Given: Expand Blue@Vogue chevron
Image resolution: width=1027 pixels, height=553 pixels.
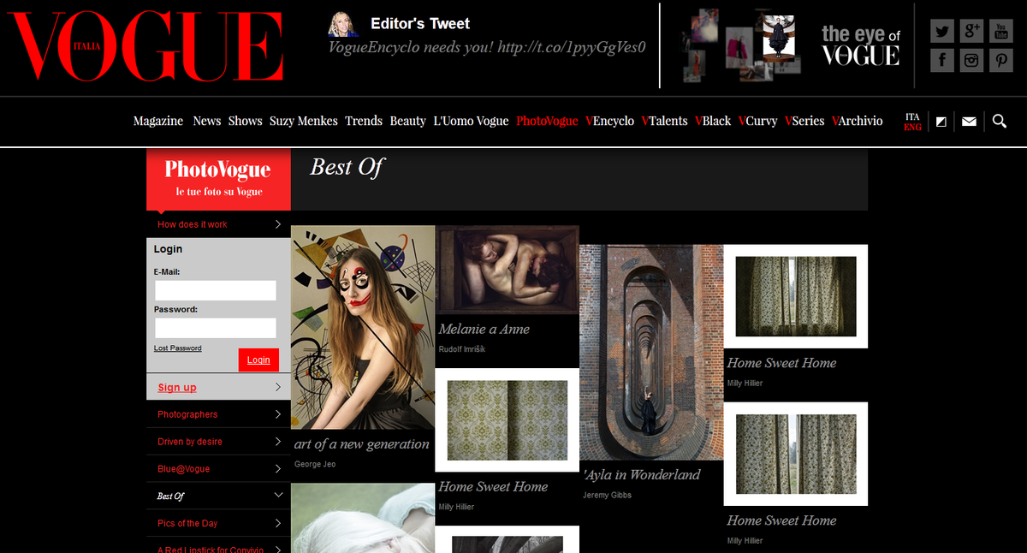Looking at the screenshot, I should click(x=278, y=469).
